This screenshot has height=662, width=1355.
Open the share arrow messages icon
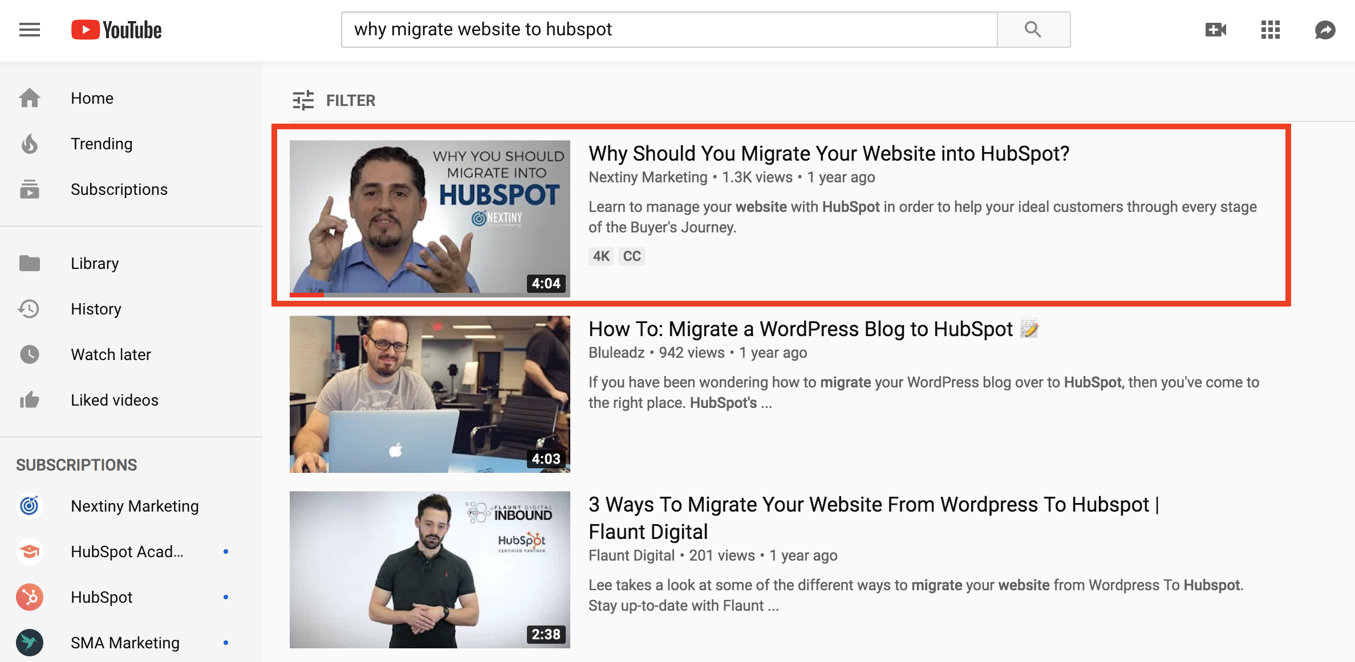click(1325, 30)
